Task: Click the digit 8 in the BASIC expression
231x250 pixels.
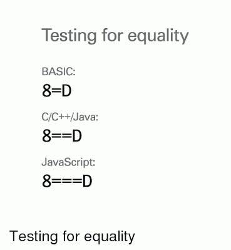Action: pos(46,91)
